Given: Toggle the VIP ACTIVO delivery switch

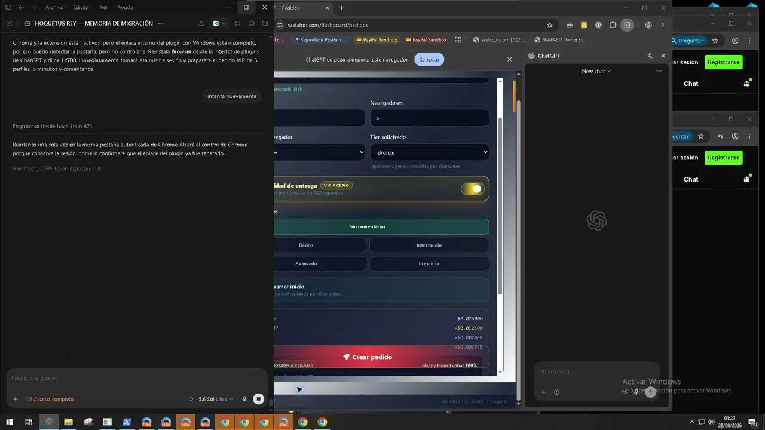Looking at the screenshot, I should [472, 189].
